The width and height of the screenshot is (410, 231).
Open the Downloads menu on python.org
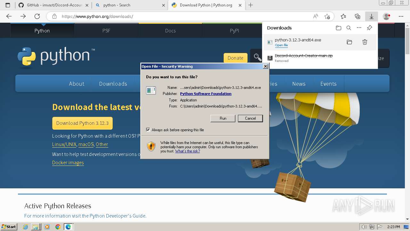[113, 84]
